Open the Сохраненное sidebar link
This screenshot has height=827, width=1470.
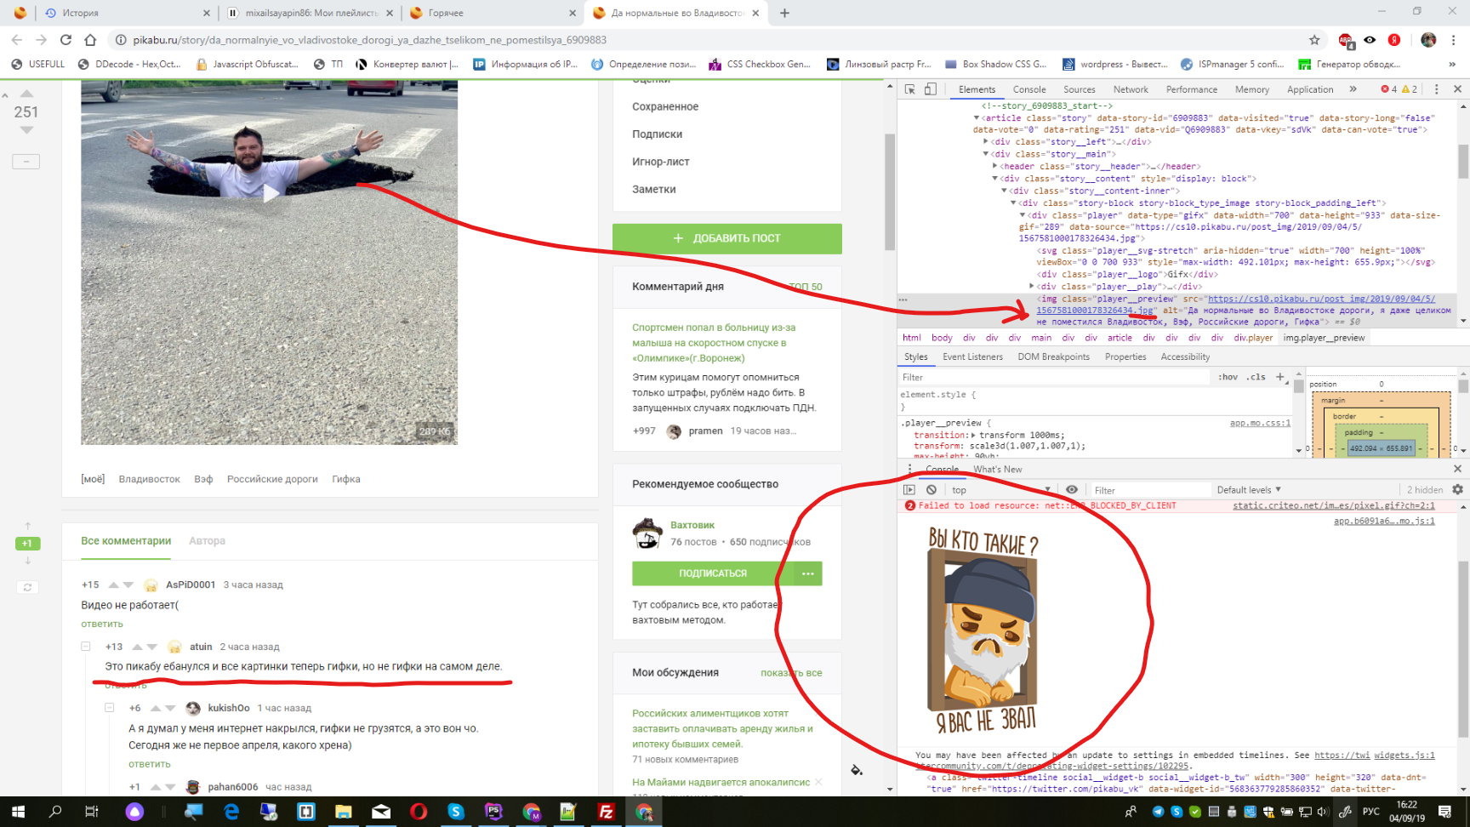(665, 106)
